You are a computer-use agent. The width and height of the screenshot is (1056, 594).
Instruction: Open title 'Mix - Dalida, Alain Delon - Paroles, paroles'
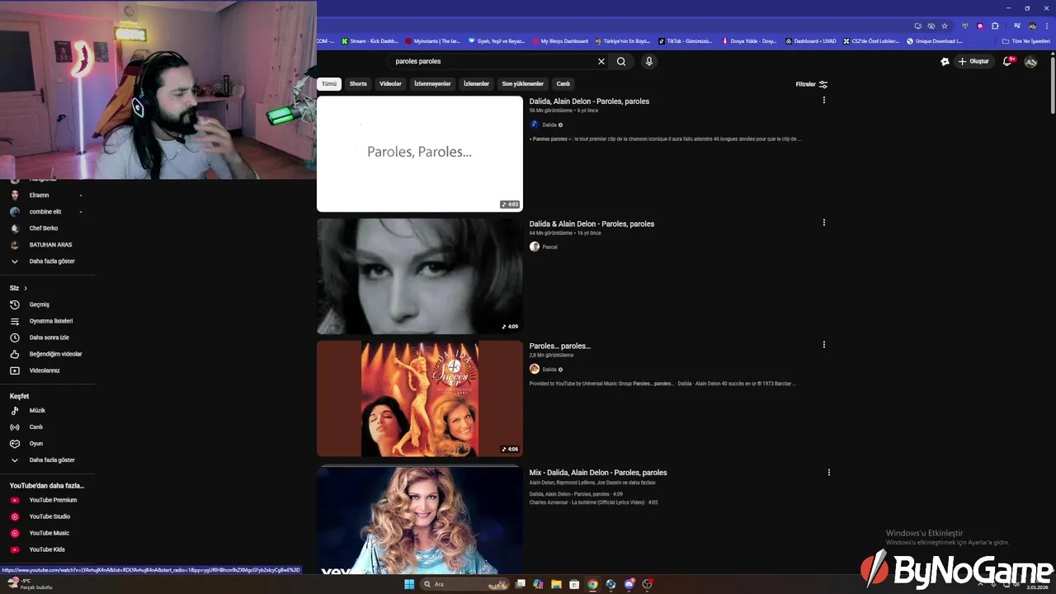[598, 473]
